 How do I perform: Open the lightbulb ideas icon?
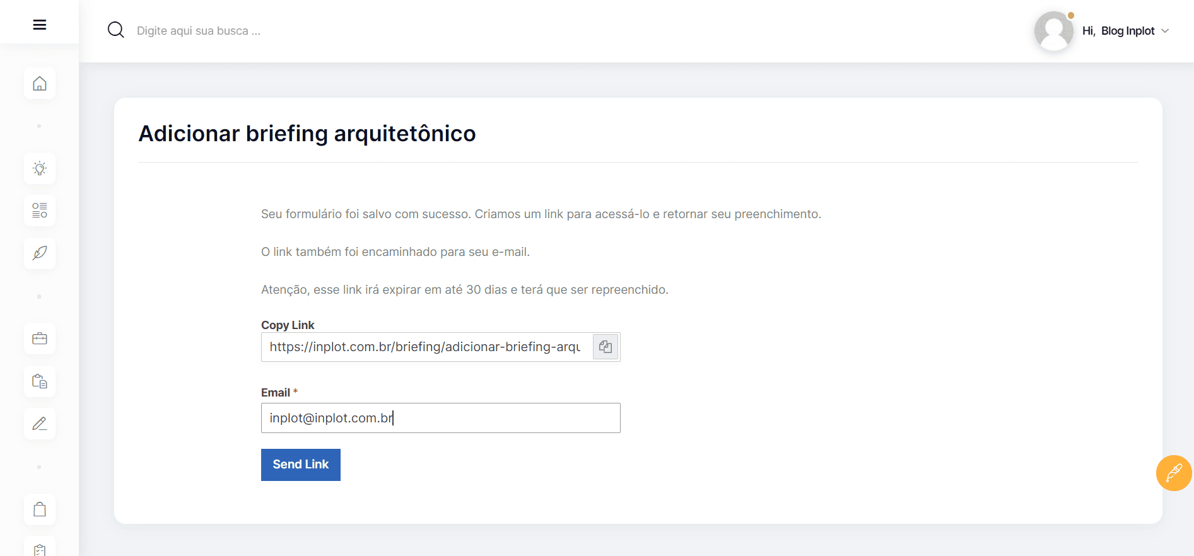40,168
